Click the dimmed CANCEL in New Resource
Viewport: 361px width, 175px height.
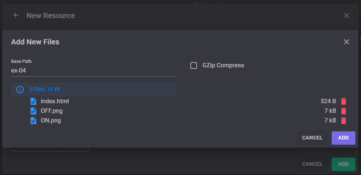(x=312, y=164)
